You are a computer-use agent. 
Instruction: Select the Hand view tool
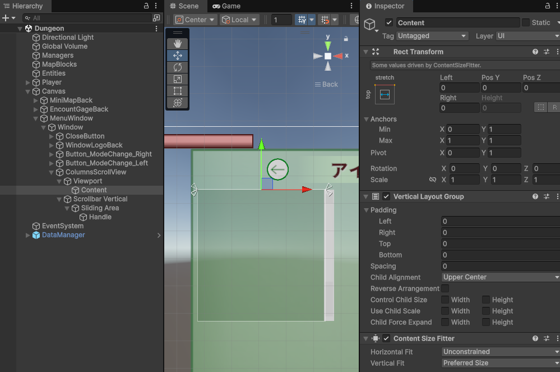(x=178, y=43)
